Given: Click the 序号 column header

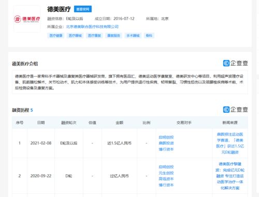Looking at the screenshot, I should [x=20, y=123].
